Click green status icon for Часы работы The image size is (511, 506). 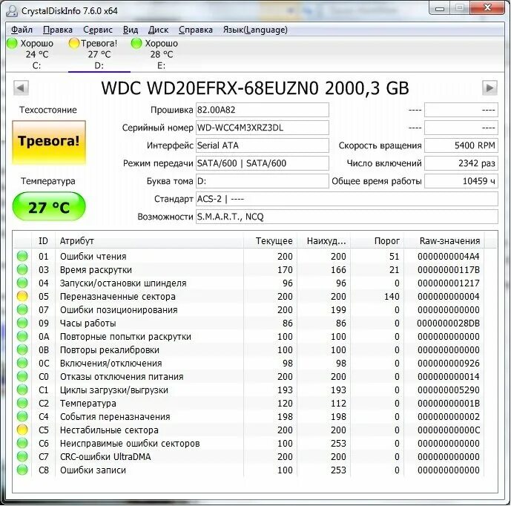[x=22, y=323]
